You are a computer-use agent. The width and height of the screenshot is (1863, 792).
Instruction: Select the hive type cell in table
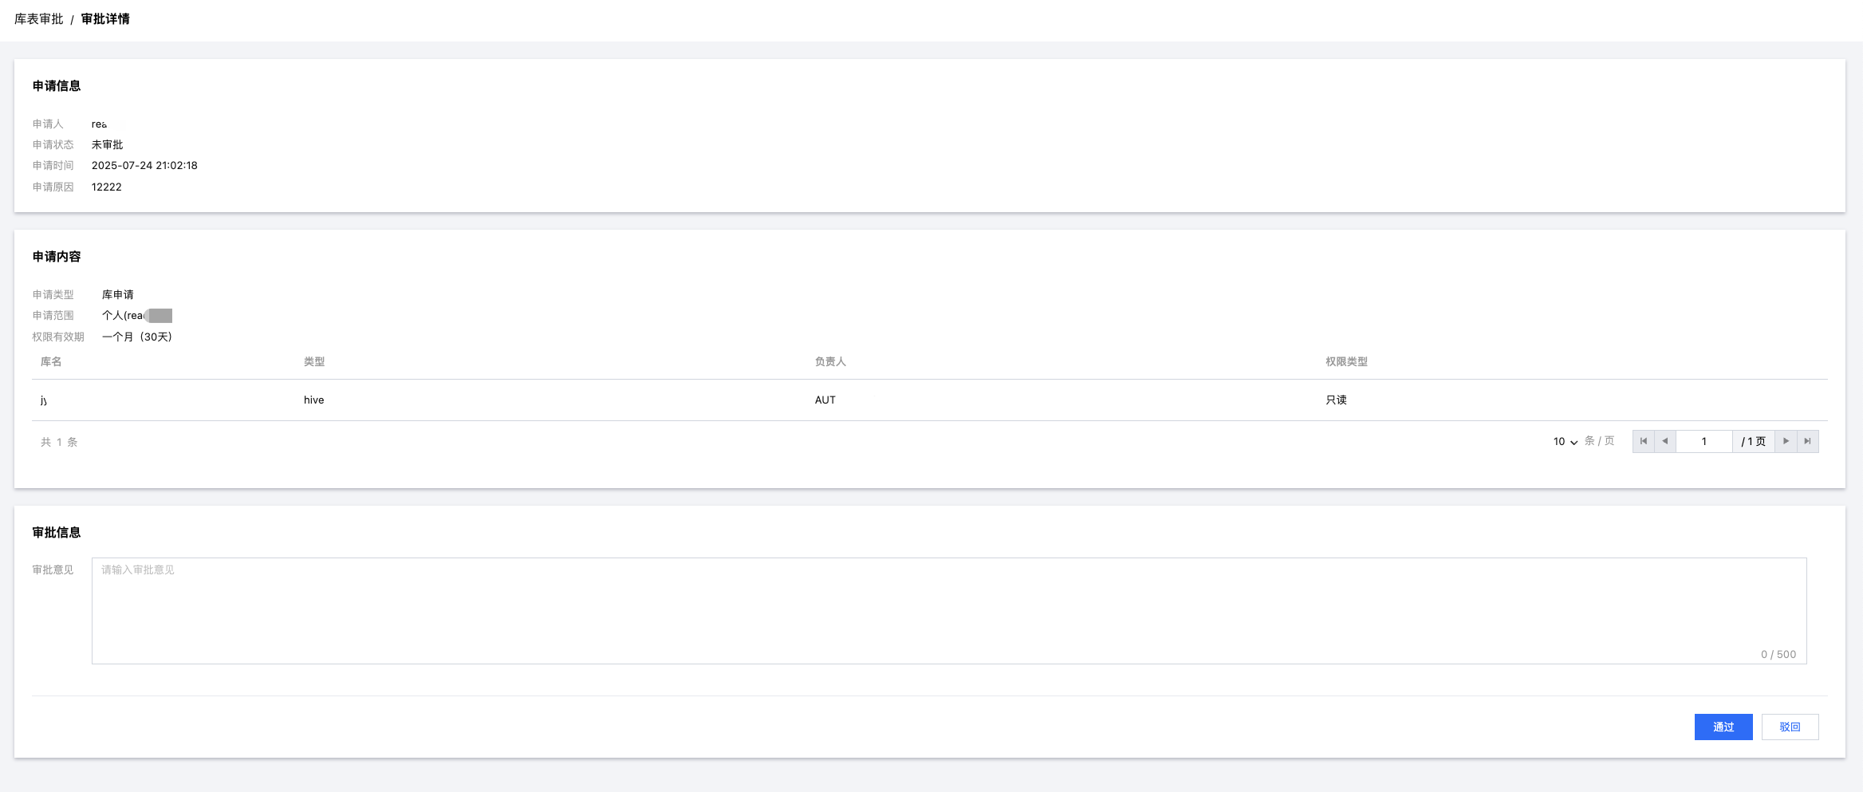tap(313, 400)
